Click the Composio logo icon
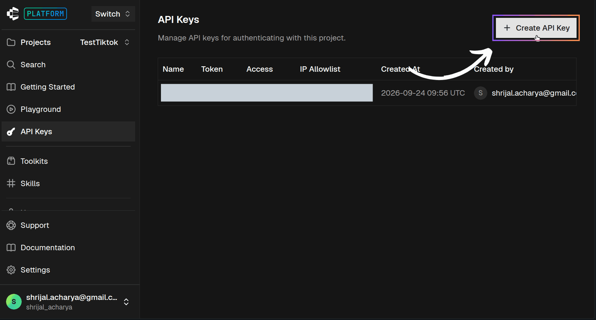 [x=13, y=14]
